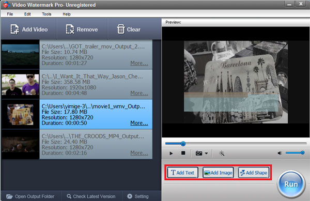Expand the snapshot dropdown arrow

[x=206, y=153]
